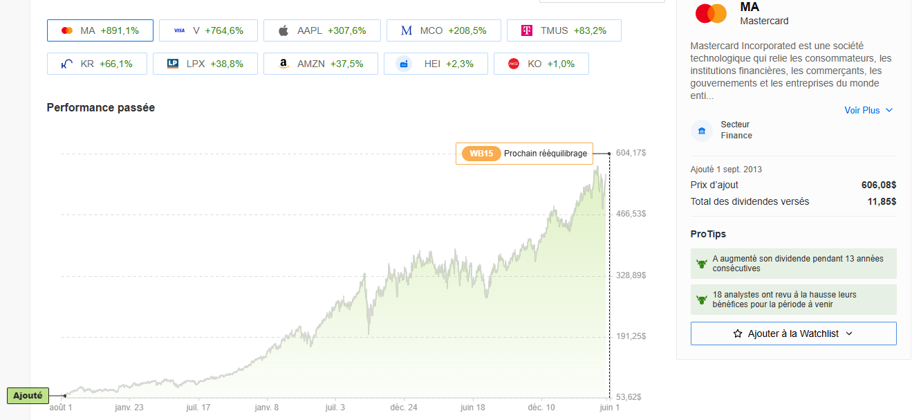This screenshot has height=420, width=912.
Task: Click the Visa logo icon
Action: 179,30
